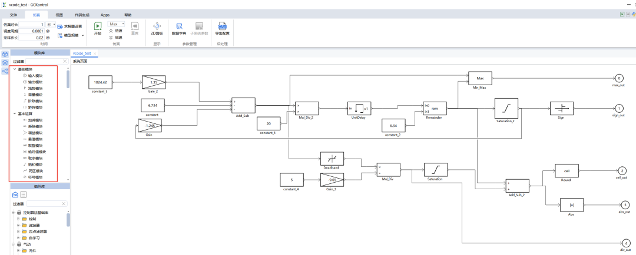Screen dimensions: 636x255
Task: Open the Max speed dropdown
Action: 116,24
